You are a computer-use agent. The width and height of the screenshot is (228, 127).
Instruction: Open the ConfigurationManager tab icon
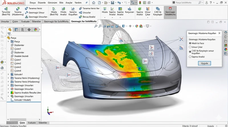pyautogui.click(x=23, y=30)
